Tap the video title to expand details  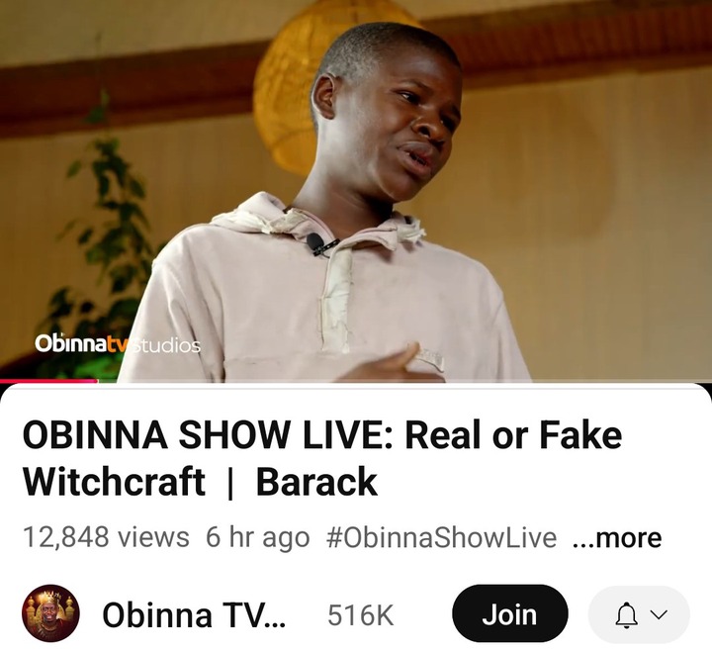pyautogui.click(x=322, y=458)
